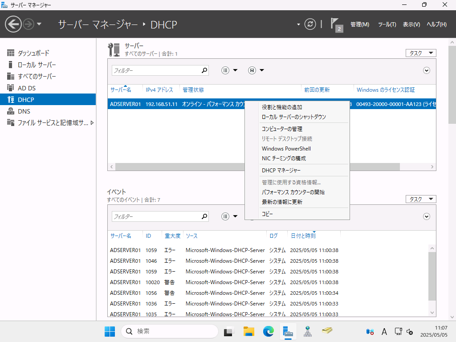Image resolution: width=456 pixels, height=342 pixels.
Task: Open the notifications flag icon
Action: point(336,25)
